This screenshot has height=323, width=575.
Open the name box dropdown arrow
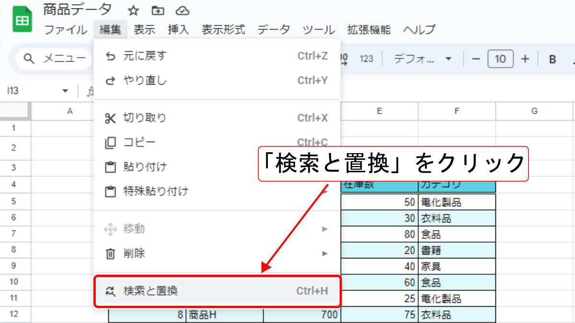[65, 91]
